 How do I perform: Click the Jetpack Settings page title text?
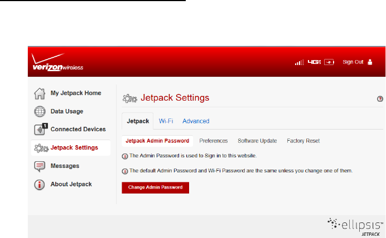[175, 98]
